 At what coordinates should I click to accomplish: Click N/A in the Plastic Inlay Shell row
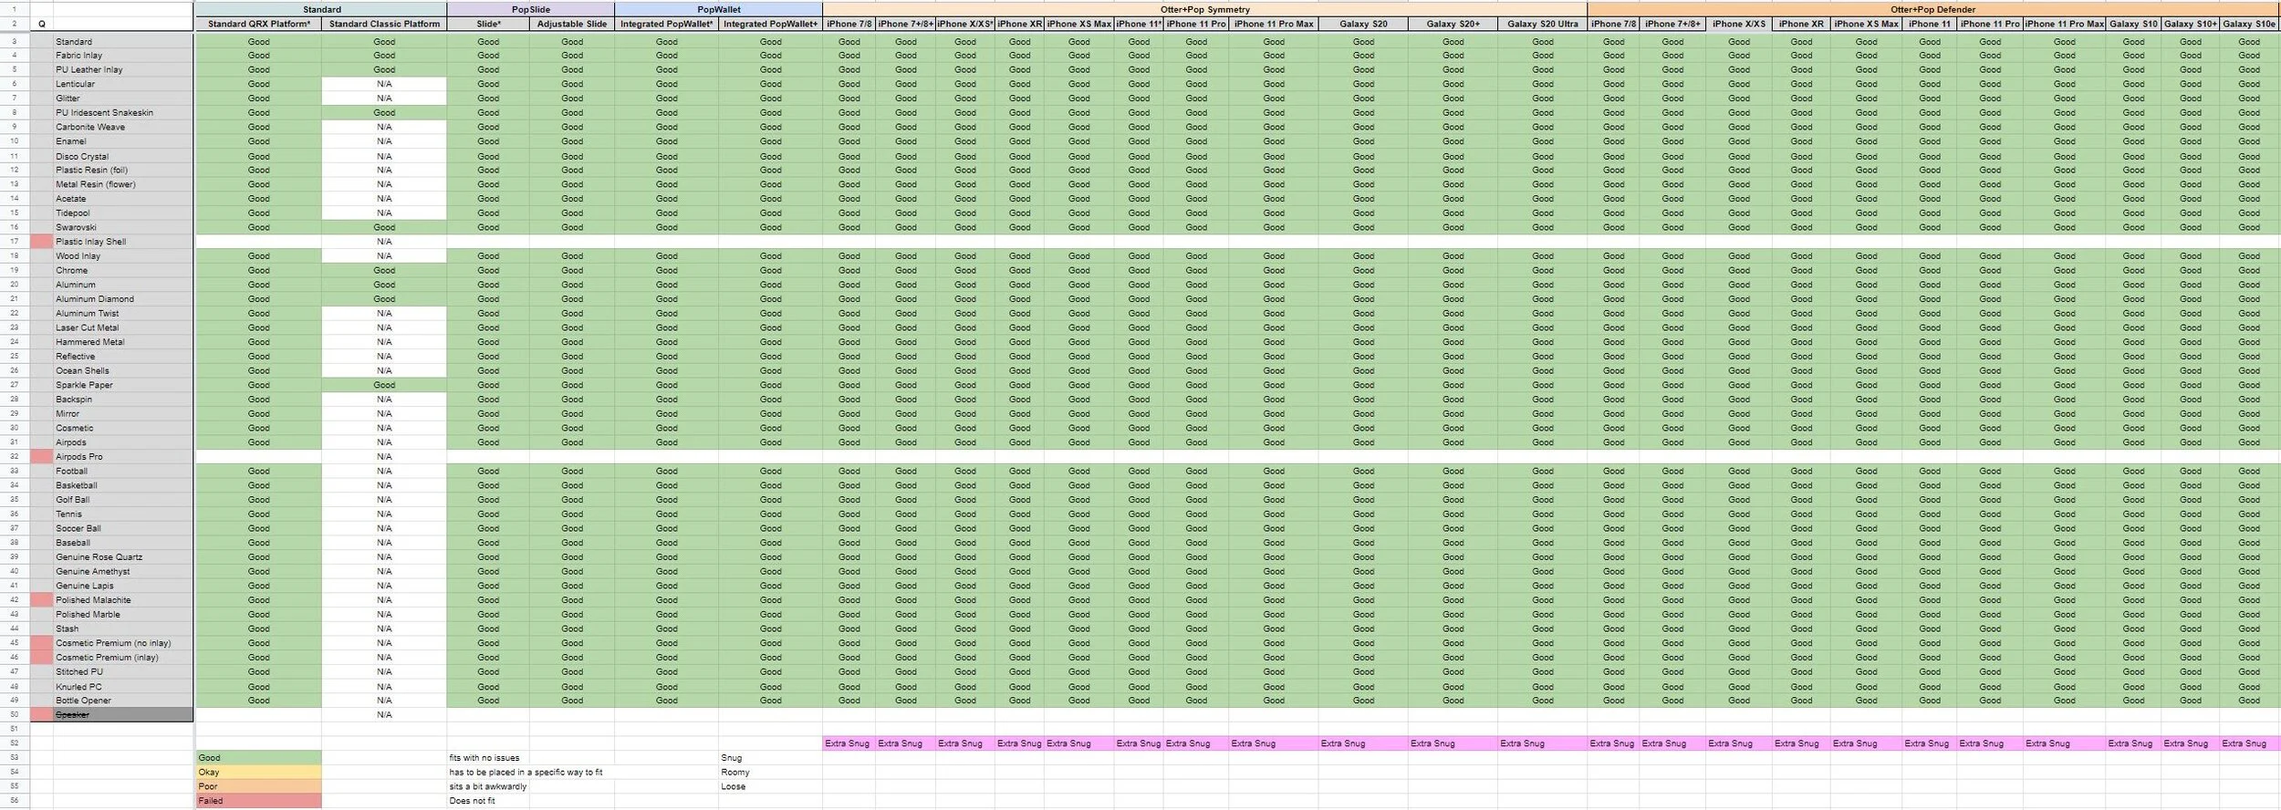point(384,242)
